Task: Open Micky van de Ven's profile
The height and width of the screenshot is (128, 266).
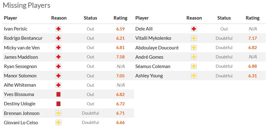Action: coord(22,48)
